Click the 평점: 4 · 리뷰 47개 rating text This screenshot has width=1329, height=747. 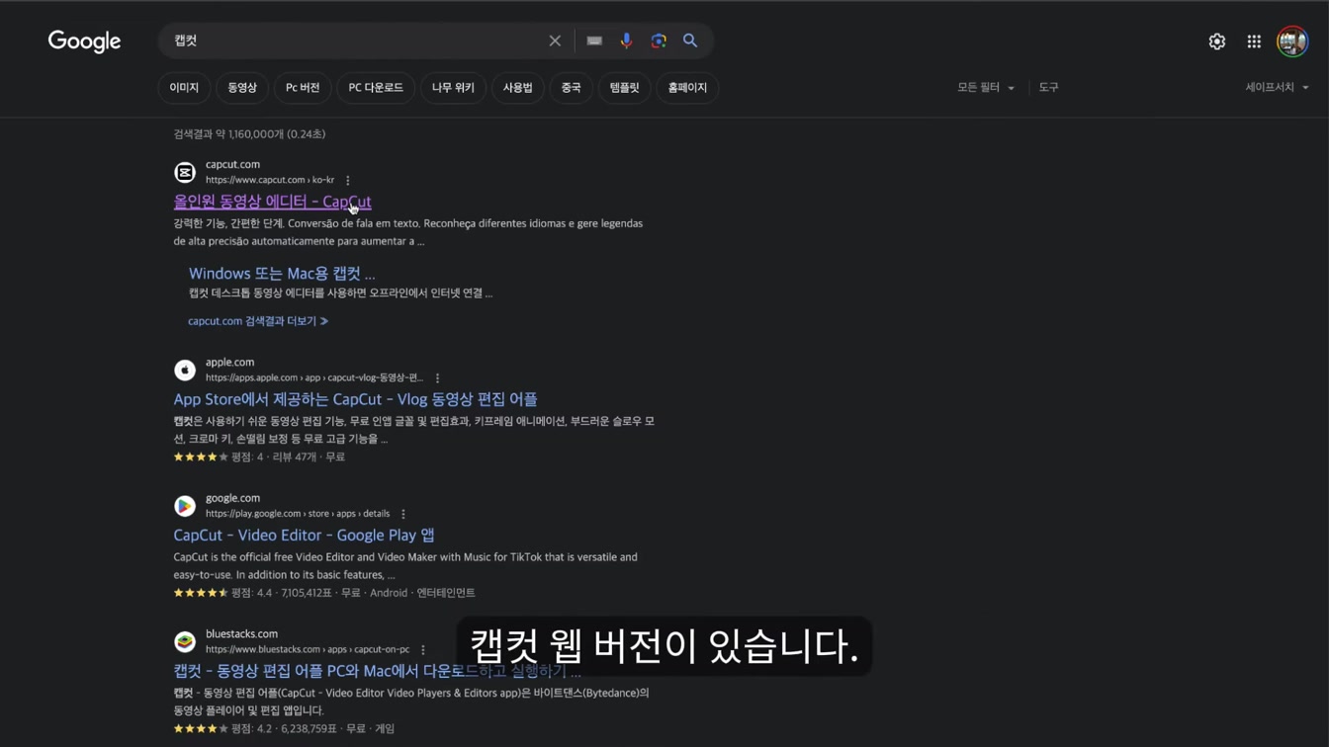pyautogui.click(x=288, y=457)
